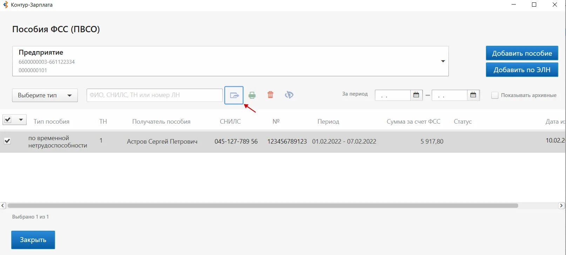This screenshot has width=566, height=255.
Task: Click the period start date field
Action: tap(393, 95)
